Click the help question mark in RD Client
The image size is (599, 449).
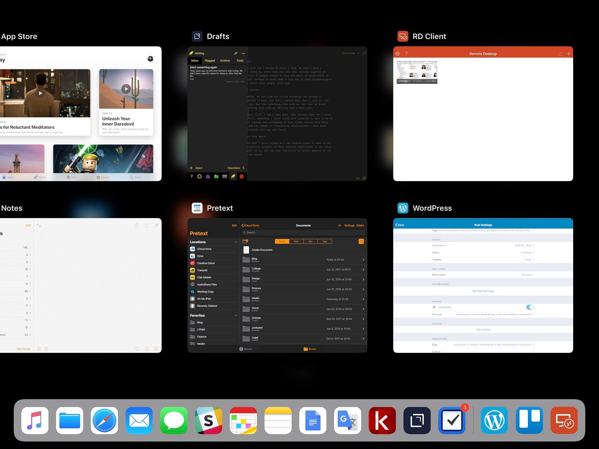point(406,54)
